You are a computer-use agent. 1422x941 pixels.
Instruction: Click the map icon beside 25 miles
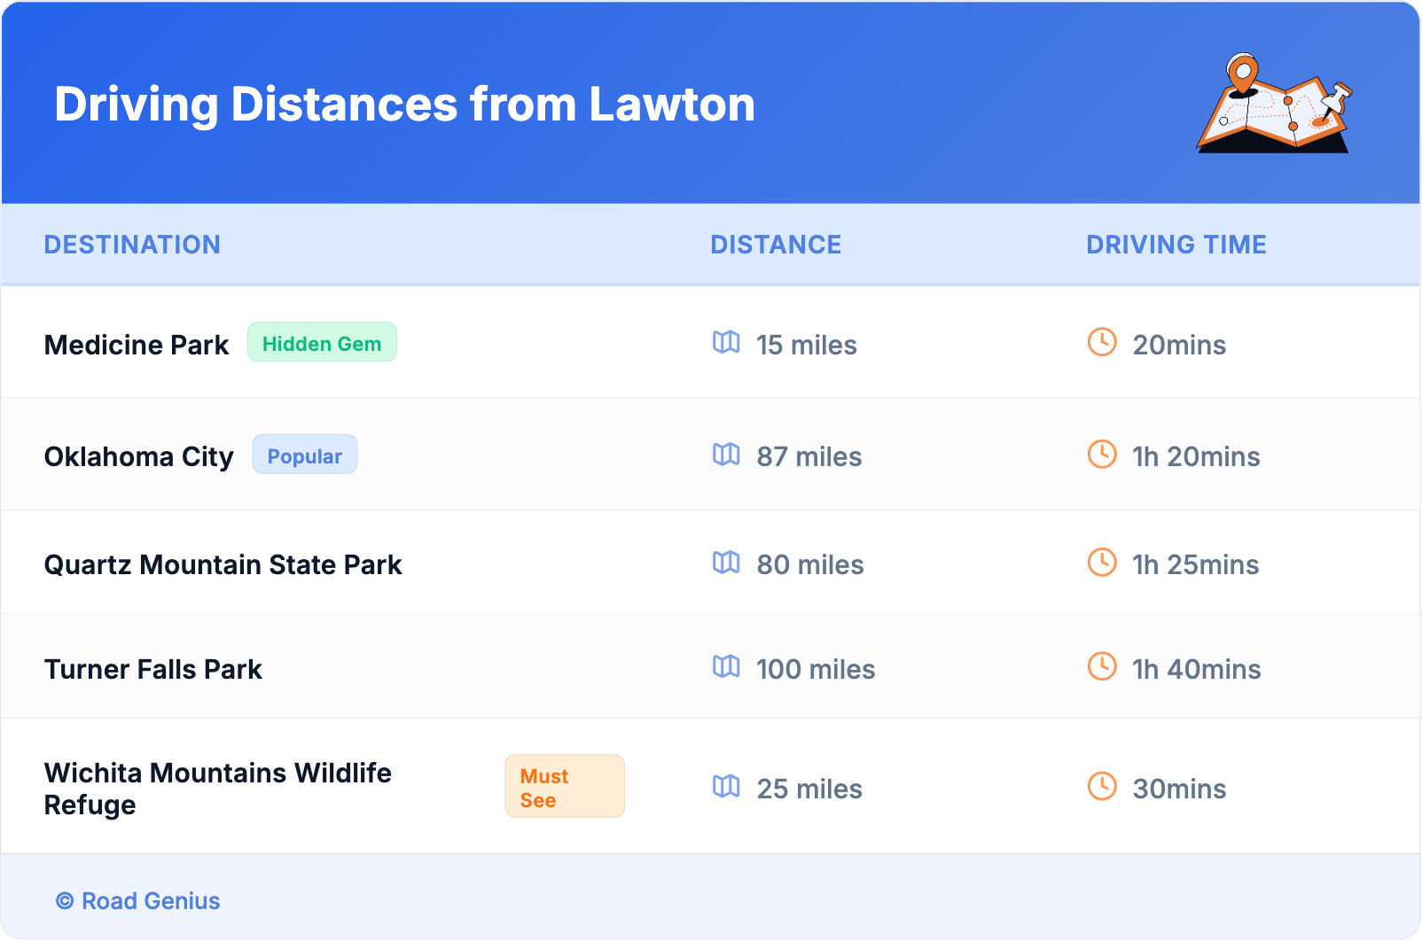click(x=726, y=786)
